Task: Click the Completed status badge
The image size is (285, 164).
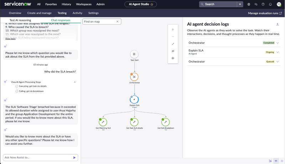Action: pos(269,43)
